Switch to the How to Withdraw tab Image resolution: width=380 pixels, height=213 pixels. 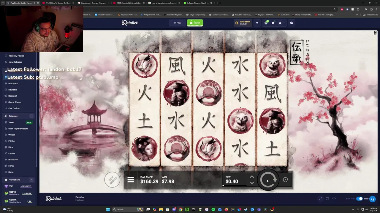point(129,3)
